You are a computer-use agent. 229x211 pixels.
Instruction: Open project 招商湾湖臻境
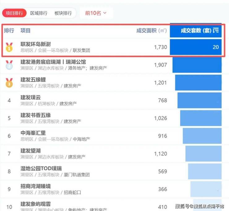click(x=36, y=186)
